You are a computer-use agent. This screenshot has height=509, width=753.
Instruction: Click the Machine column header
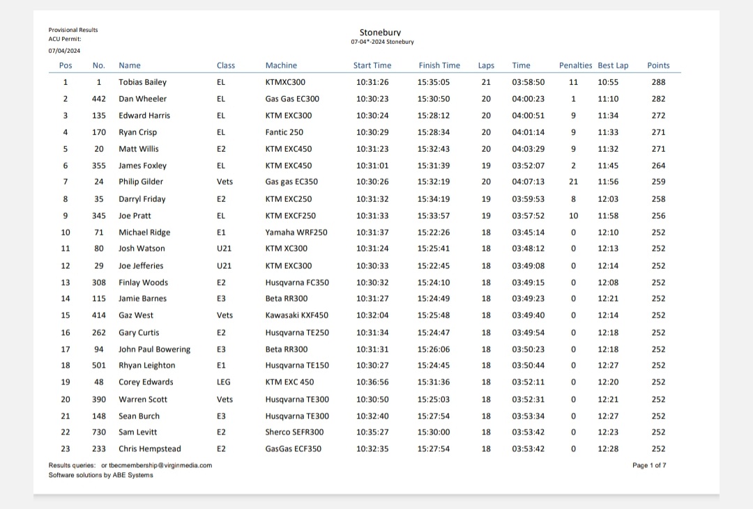pyautogui.click(x=281, y=65)
